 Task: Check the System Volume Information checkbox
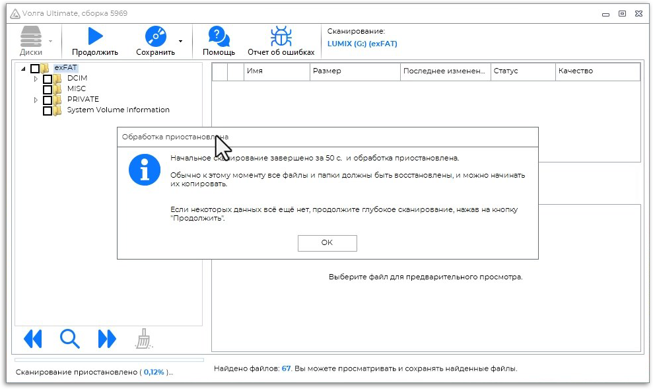coord(48,110)
